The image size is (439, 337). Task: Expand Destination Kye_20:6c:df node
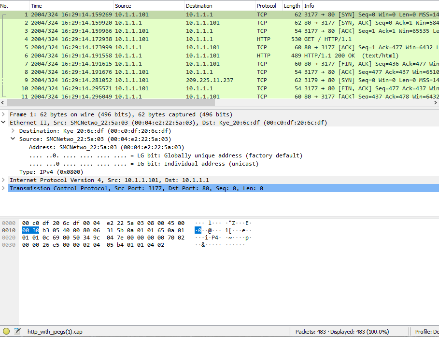[13, 131]
